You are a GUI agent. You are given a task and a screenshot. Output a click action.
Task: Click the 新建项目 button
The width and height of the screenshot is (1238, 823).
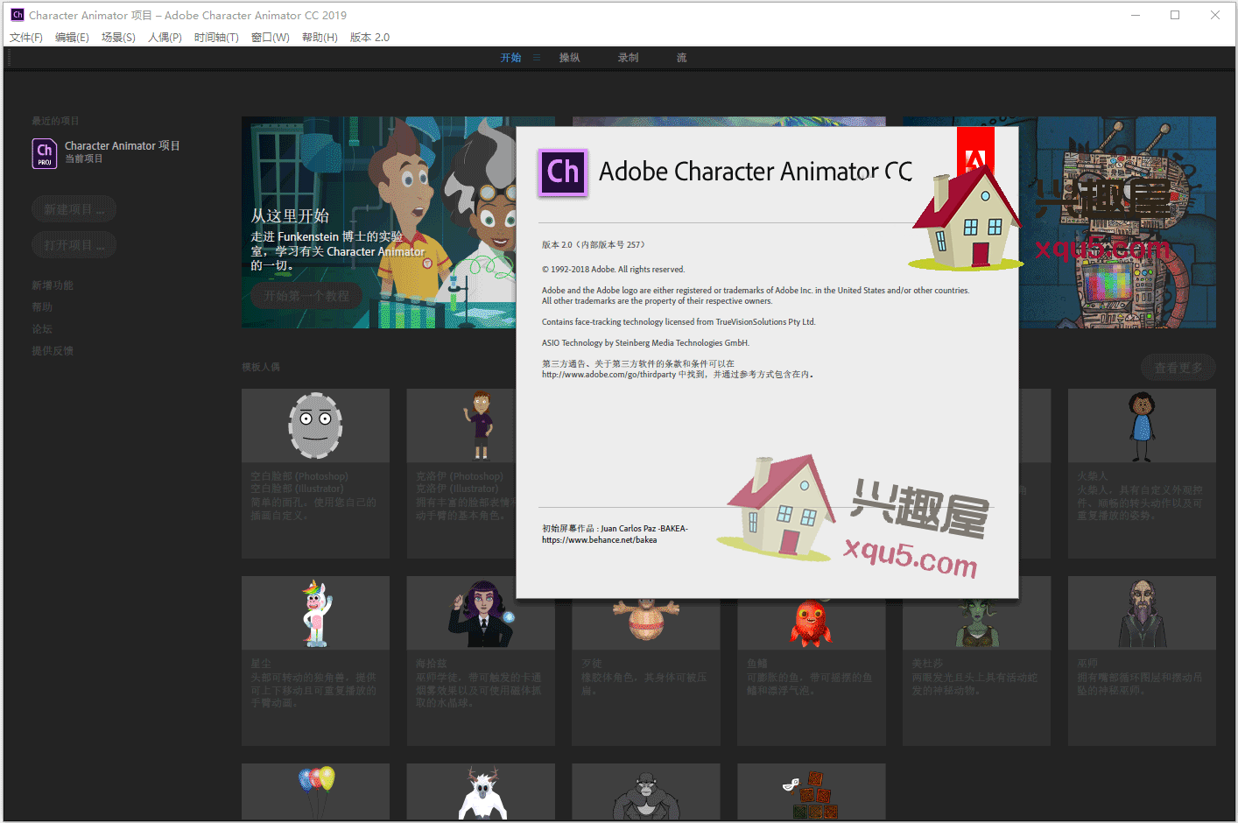[74, 209]
